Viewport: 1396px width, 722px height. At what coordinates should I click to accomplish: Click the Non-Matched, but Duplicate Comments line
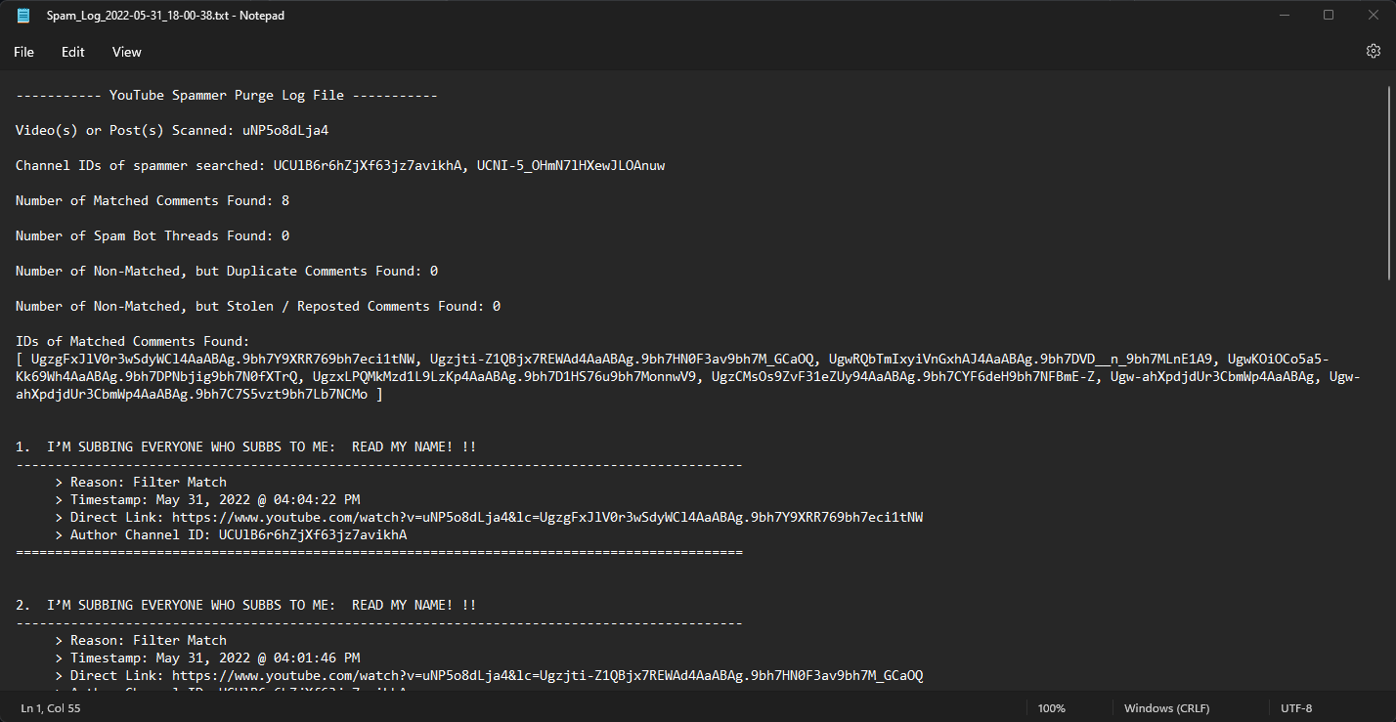coord(227,272)
